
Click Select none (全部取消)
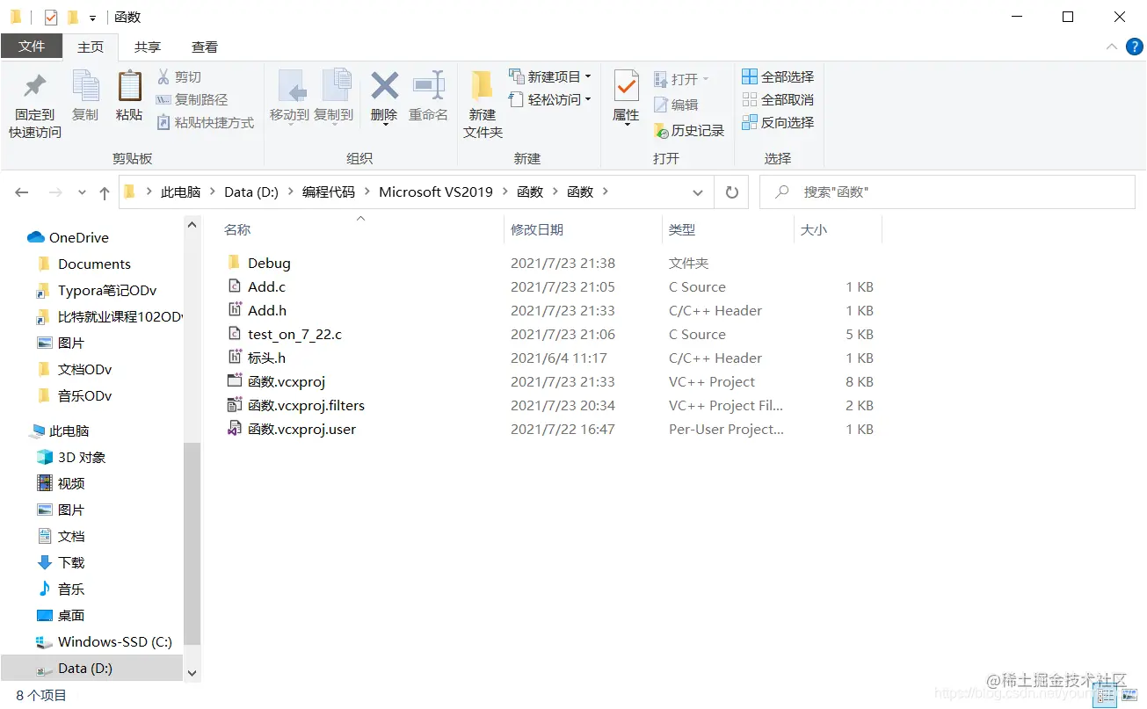point(778,100)
